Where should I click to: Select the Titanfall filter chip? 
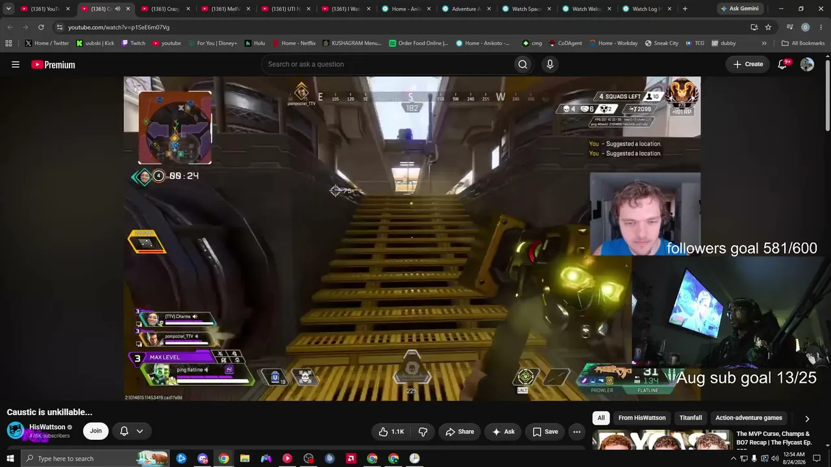[x=691, y=418]
